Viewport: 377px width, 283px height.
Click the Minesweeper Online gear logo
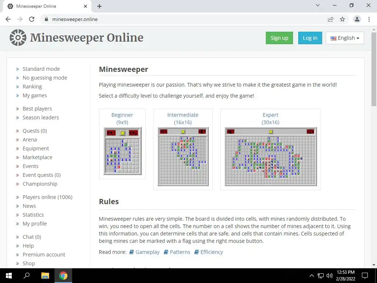[x=18, y=38]
